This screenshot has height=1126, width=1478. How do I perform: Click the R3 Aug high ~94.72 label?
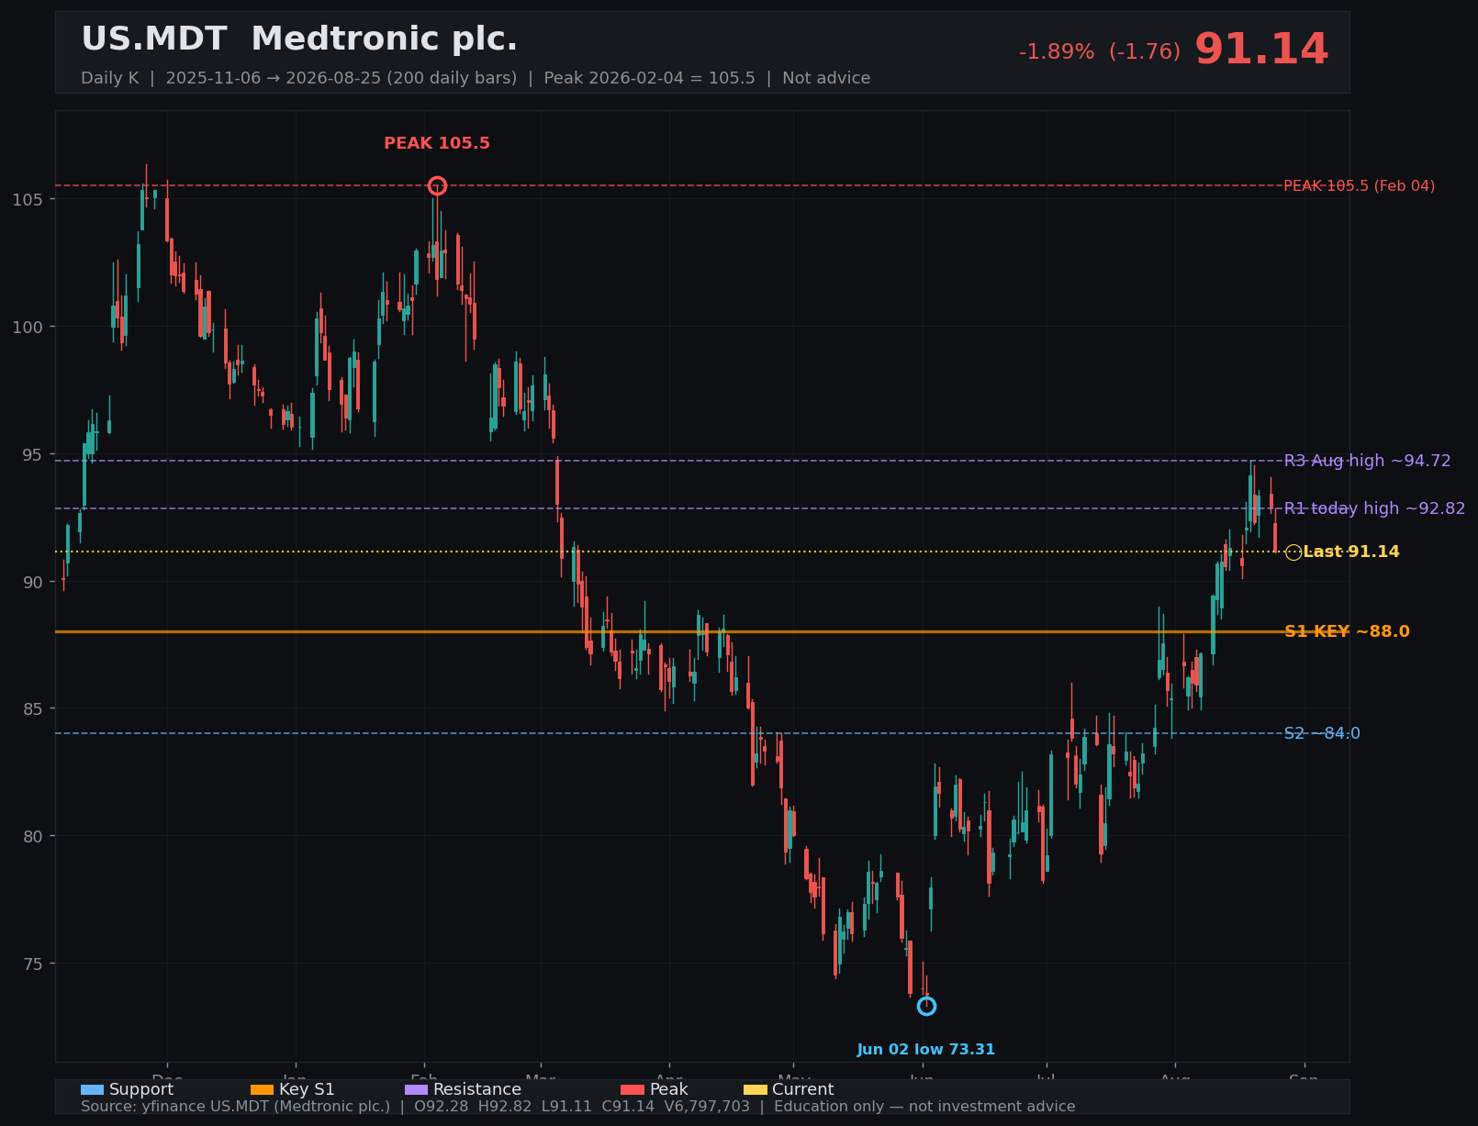click(1367, 461)
